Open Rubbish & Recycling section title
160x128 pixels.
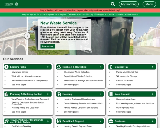coord(74,67)
